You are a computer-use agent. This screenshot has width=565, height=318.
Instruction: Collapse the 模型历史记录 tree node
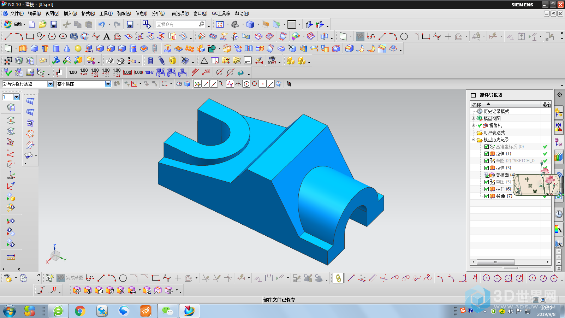(x=474, y=140)
